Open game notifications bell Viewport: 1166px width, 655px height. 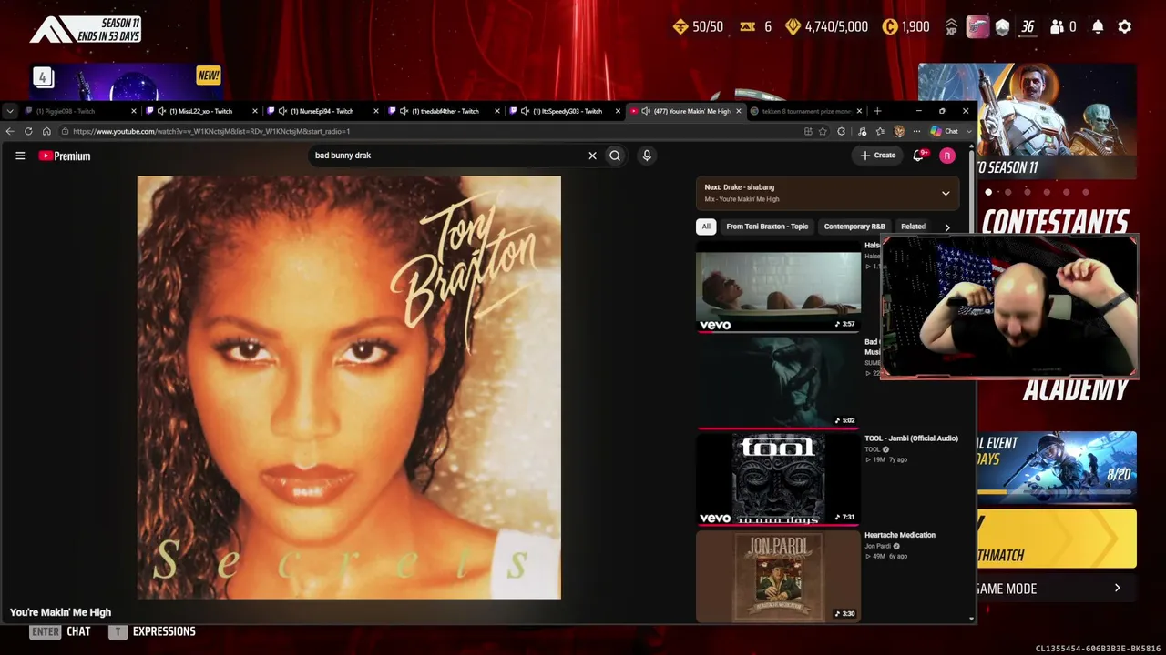pyautogui.click(x=1098, y=27)
